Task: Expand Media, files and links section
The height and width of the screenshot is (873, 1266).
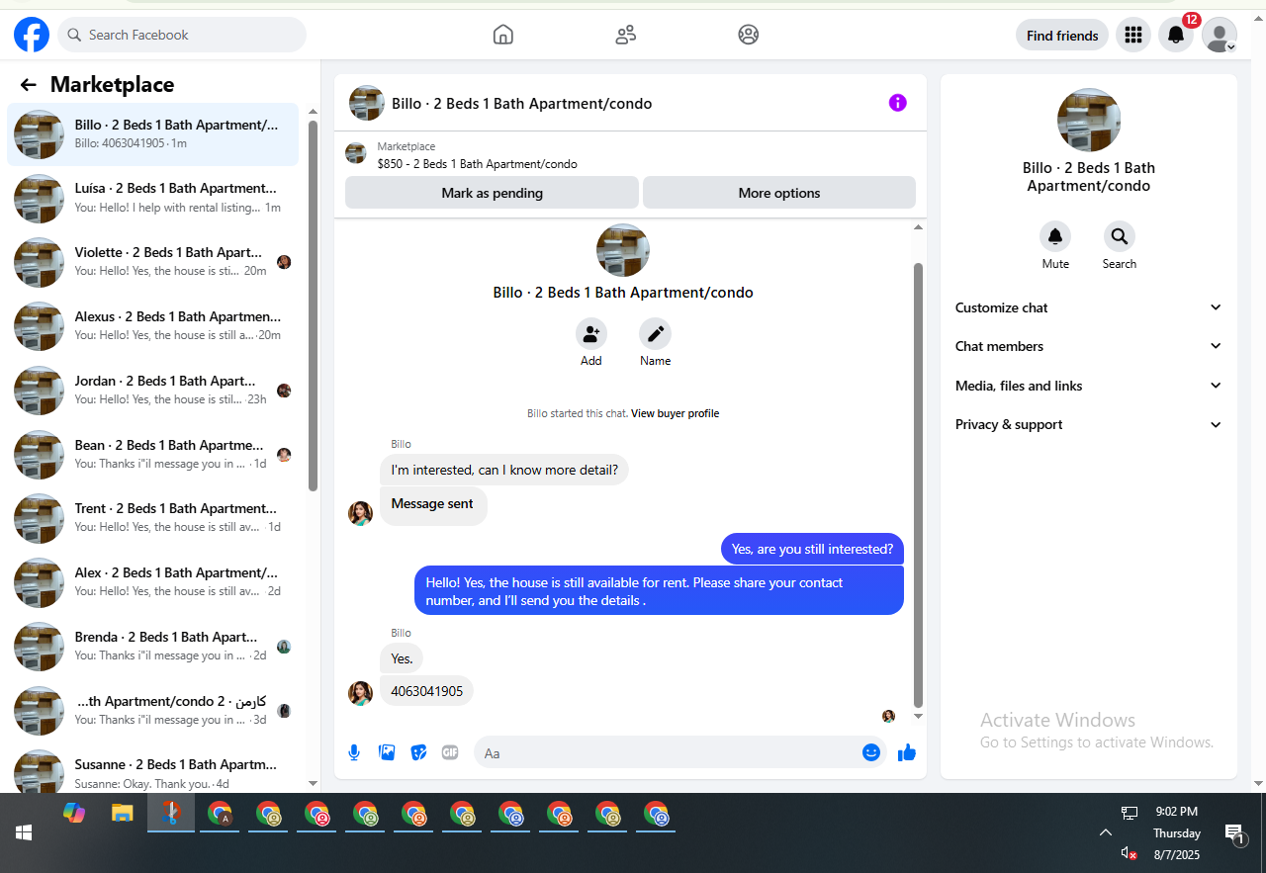Action: click(1089, 386)
